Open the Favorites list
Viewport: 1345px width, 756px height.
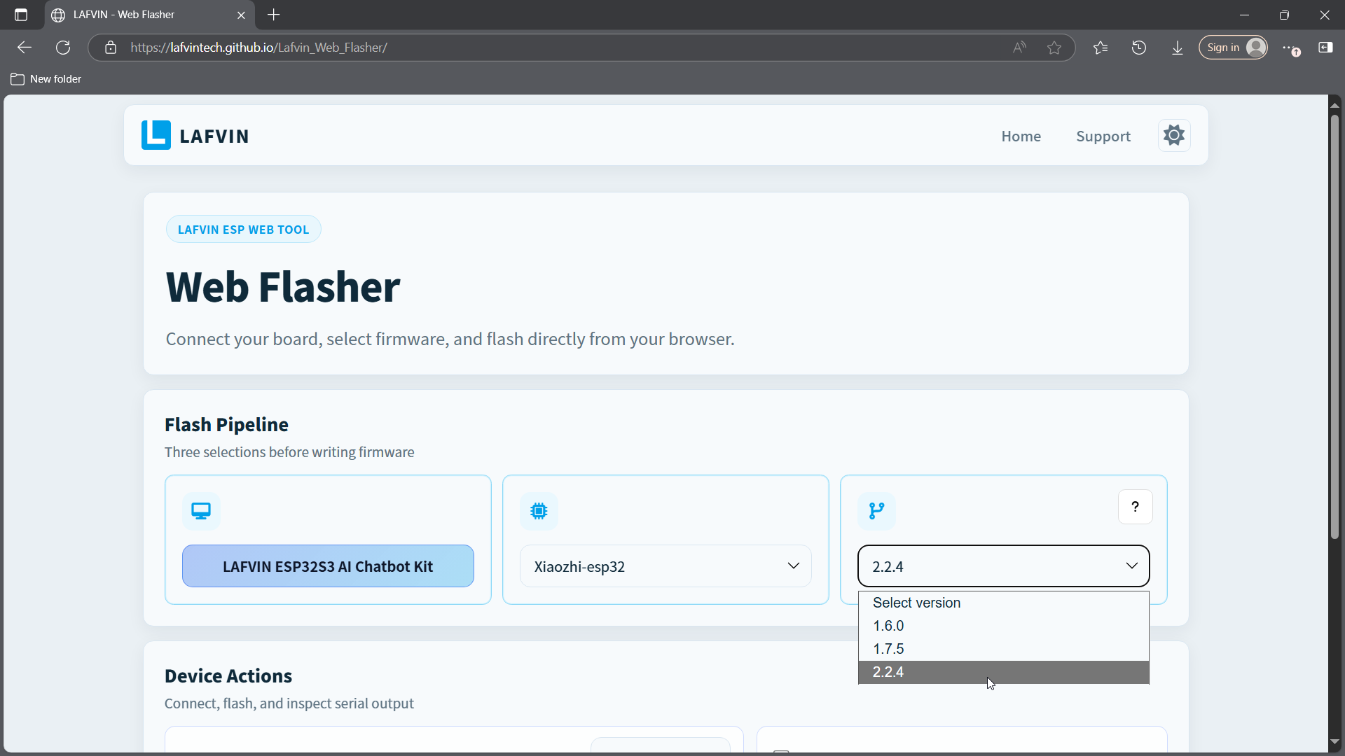point(1101,48)
